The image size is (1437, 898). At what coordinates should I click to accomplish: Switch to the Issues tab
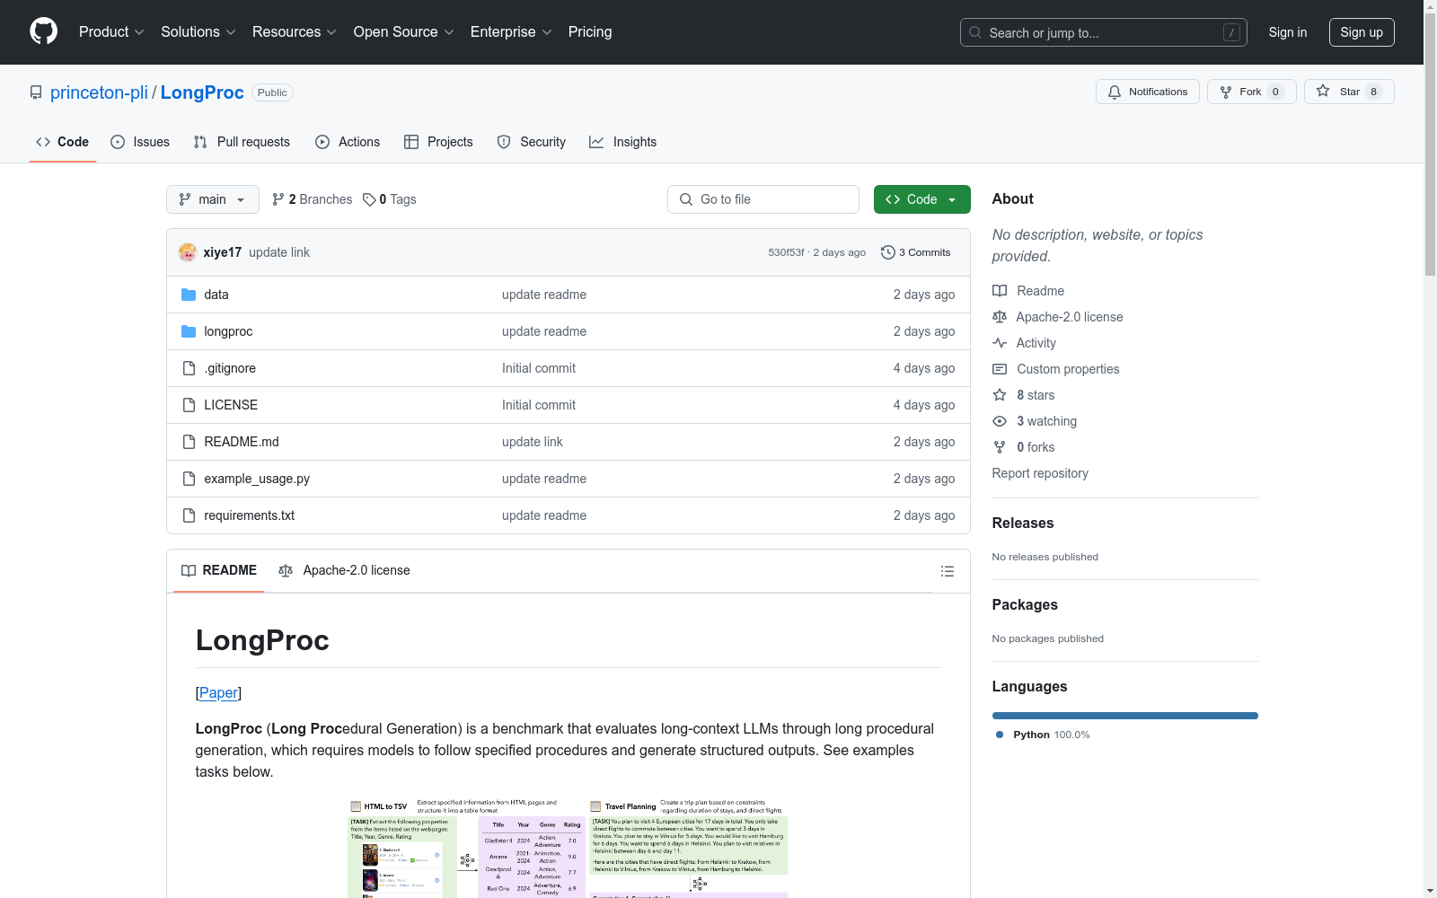tap(140, 142)
